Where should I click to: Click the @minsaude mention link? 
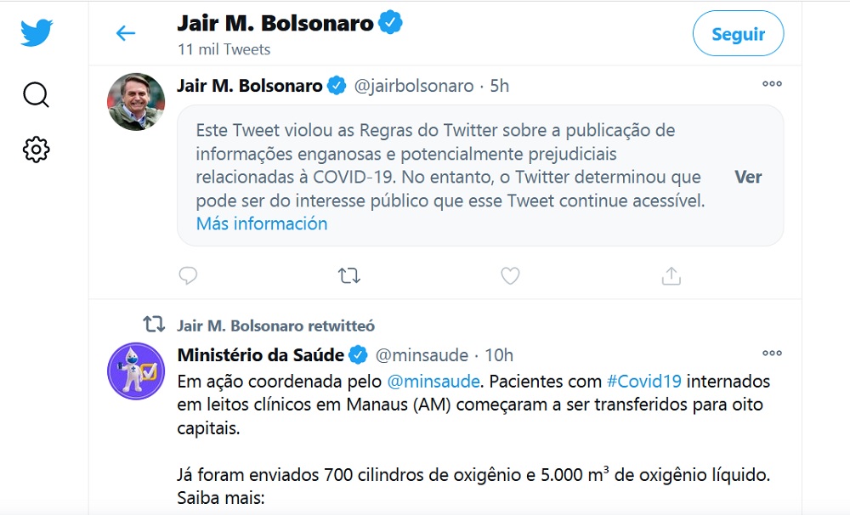tap(433, 380)
